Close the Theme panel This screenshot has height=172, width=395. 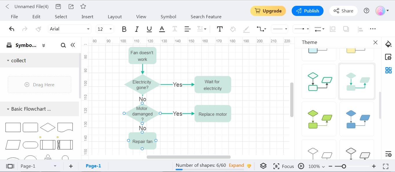tap(375, 43)
